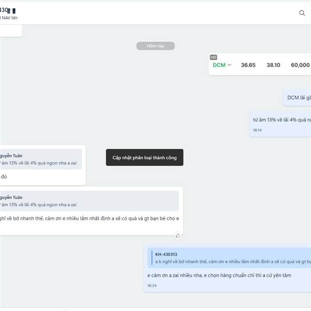Expand the DCM ticker dropdown arrow
The width and height of the screenshot is (311, 311).
point(230,65)
